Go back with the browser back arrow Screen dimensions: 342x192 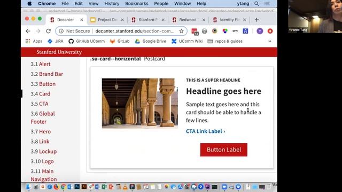28,31
